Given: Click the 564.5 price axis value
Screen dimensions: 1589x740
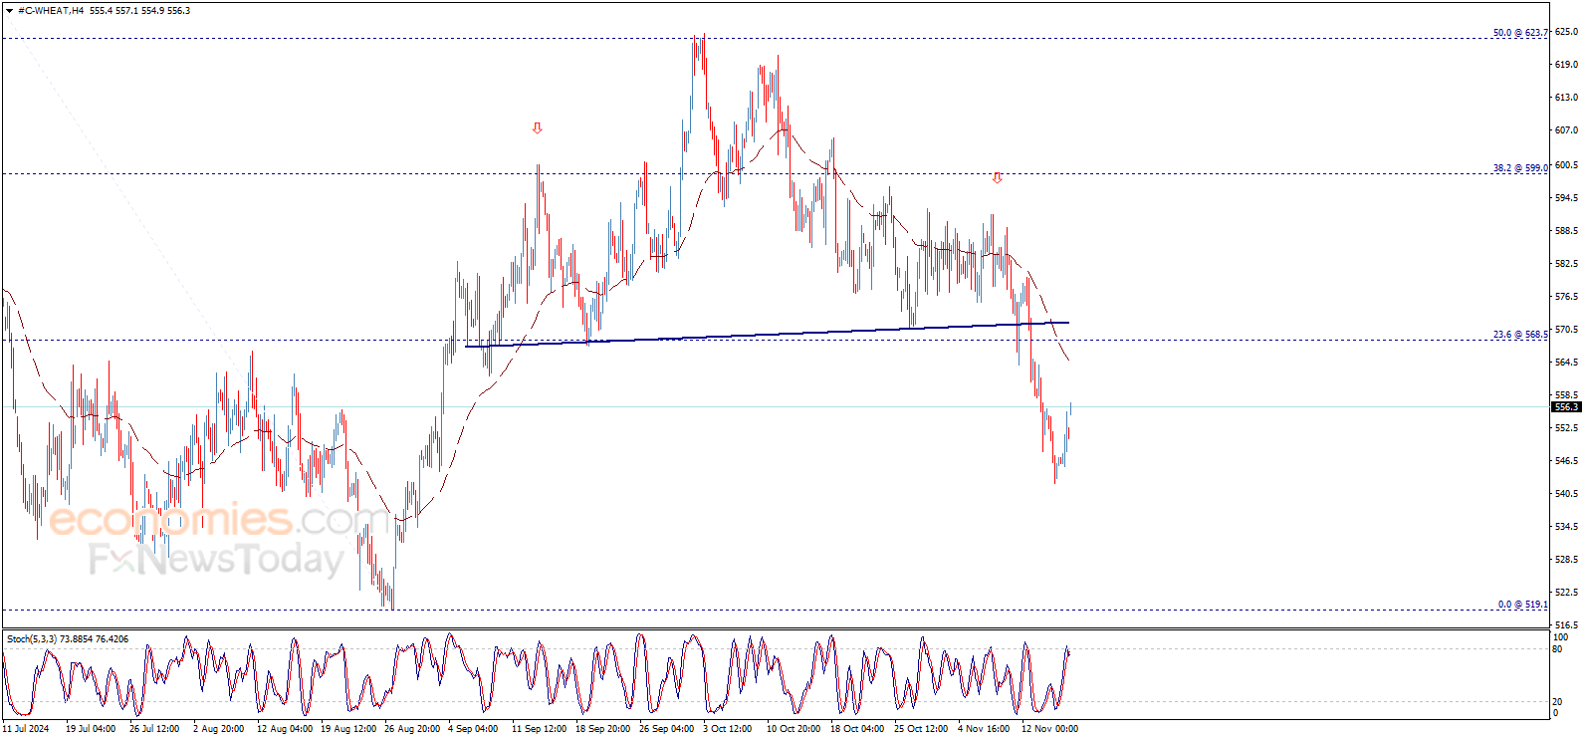Looking at the screenshot, I should [x=1566, y=363].
